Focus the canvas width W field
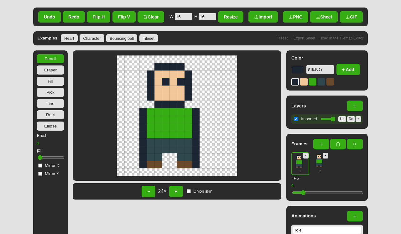Viewport: 401px width, 234px height. [184, 17]
